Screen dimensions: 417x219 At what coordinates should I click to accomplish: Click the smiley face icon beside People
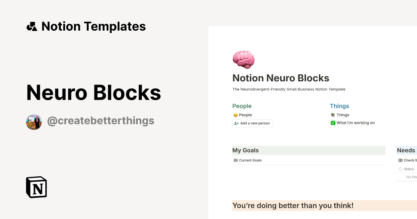click(236, 115)
